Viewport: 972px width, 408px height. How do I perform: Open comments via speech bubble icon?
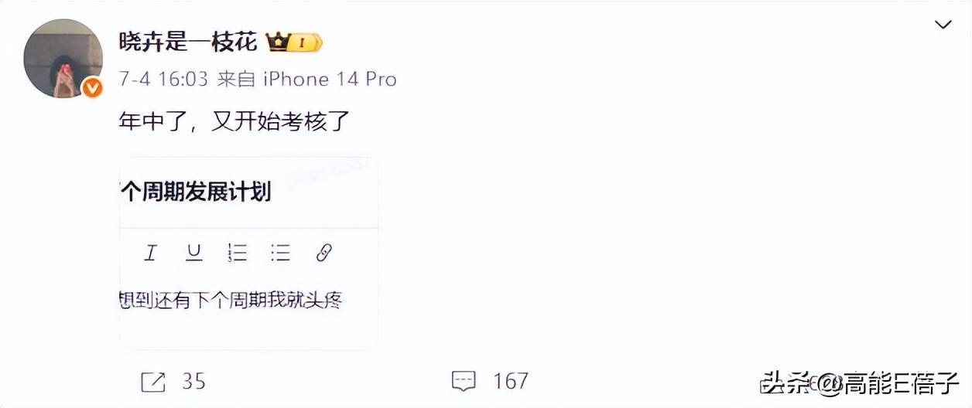pos(464,381)
